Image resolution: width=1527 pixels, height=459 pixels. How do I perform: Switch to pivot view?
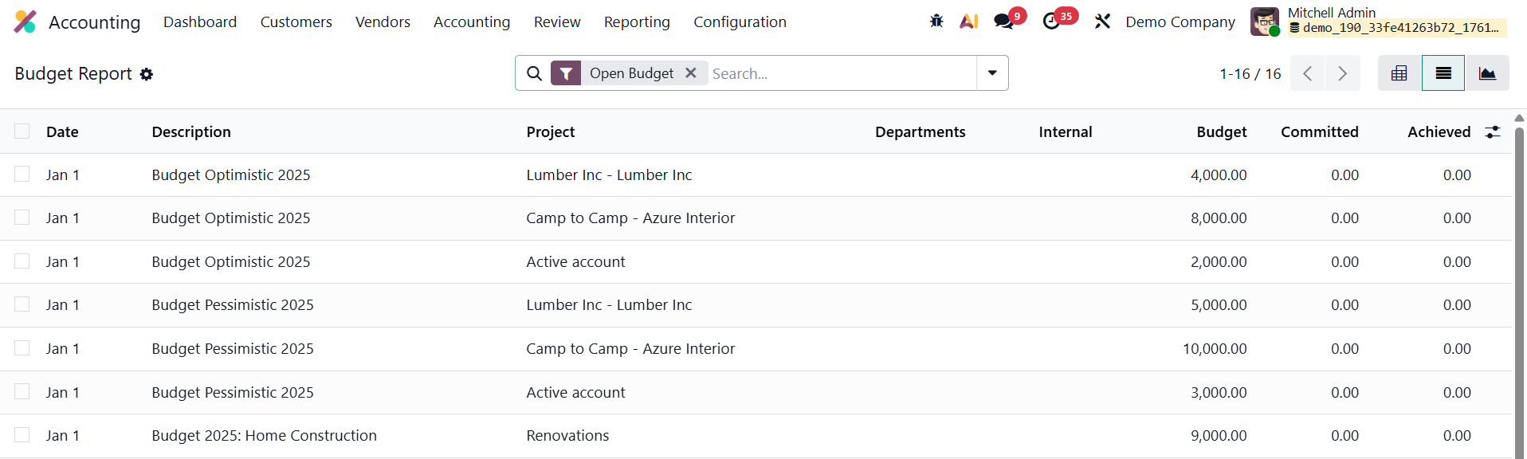tap(1399, 73)
